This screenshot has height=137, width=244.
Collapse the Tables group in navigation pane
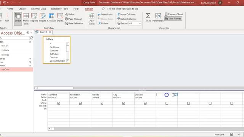tap(30, 42)
